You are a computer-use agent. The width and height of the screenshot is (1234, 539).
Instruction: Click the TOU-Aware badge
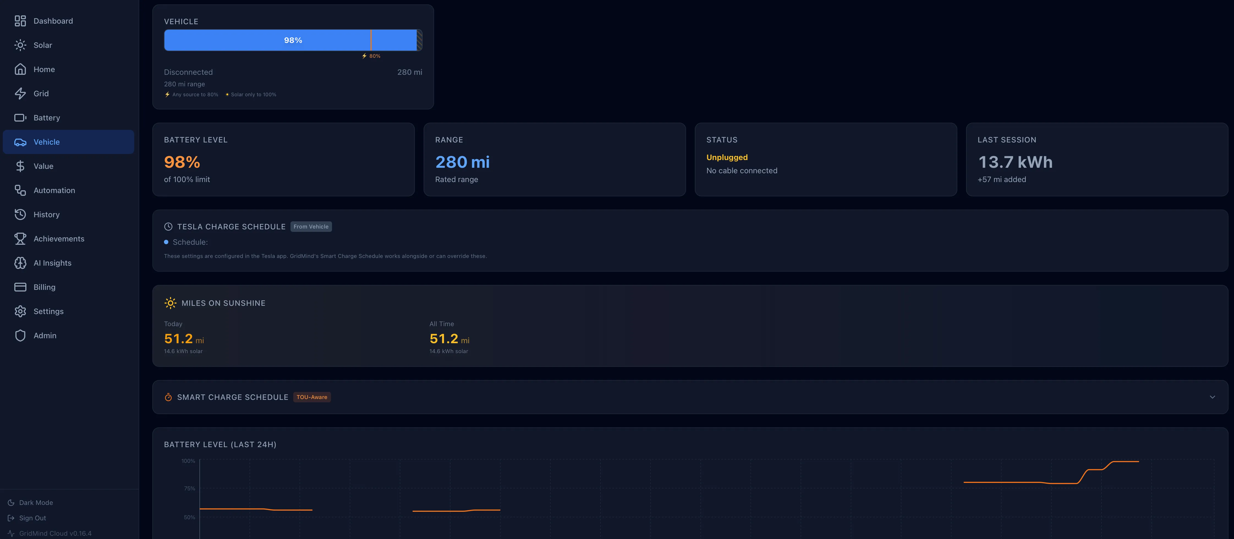(x=312, y=397)
